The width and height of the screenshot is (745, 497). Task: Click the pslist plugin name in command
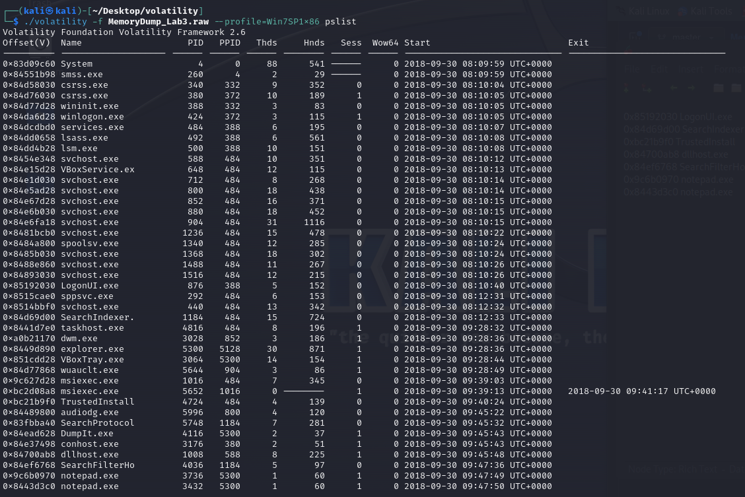340,21
